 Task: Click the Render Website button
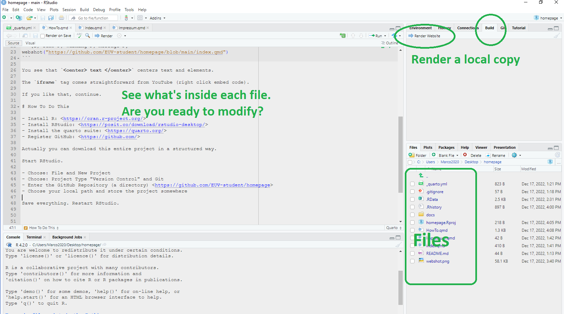[424, 36]
